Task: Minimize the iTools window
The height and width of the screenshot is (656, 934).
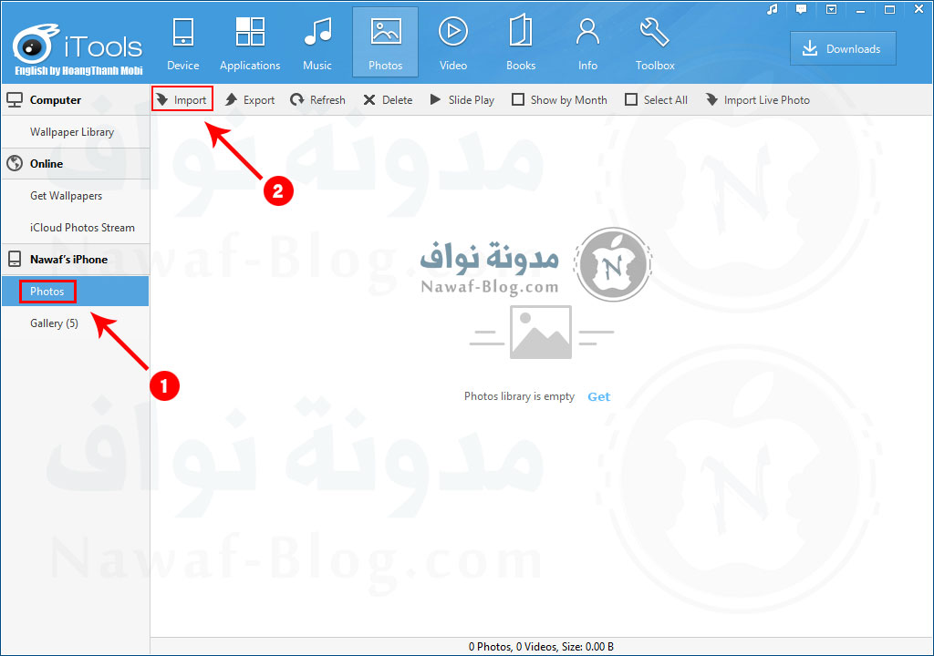Action: pyautogui.click(x=860, y=9)
